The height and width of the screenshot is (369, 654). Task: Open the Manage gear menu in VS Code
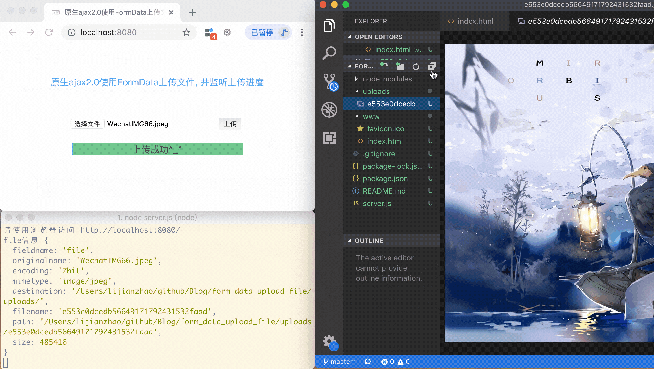[x=329, y=341]
